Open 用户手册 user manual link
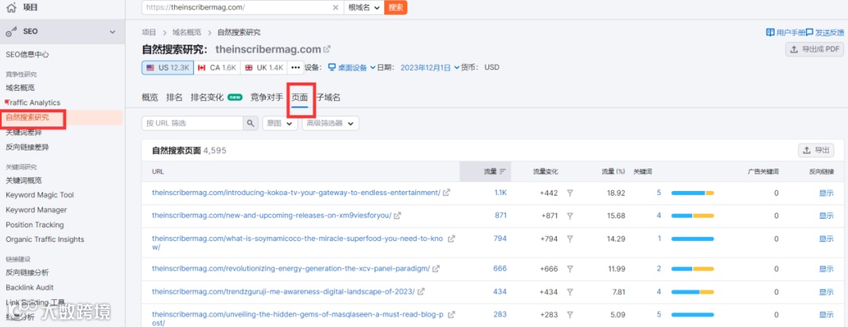The width and height of the screenshot is (848, 327). coord(785,33)
